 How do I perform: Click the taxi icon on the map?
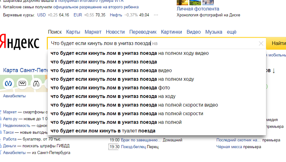pos(22,84)
